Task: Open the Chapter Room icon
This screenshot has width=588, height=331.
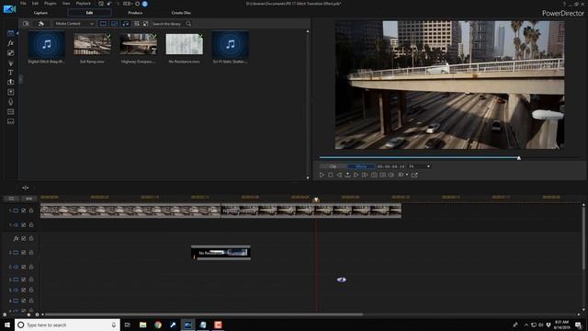Action: (x=10, y=112)
